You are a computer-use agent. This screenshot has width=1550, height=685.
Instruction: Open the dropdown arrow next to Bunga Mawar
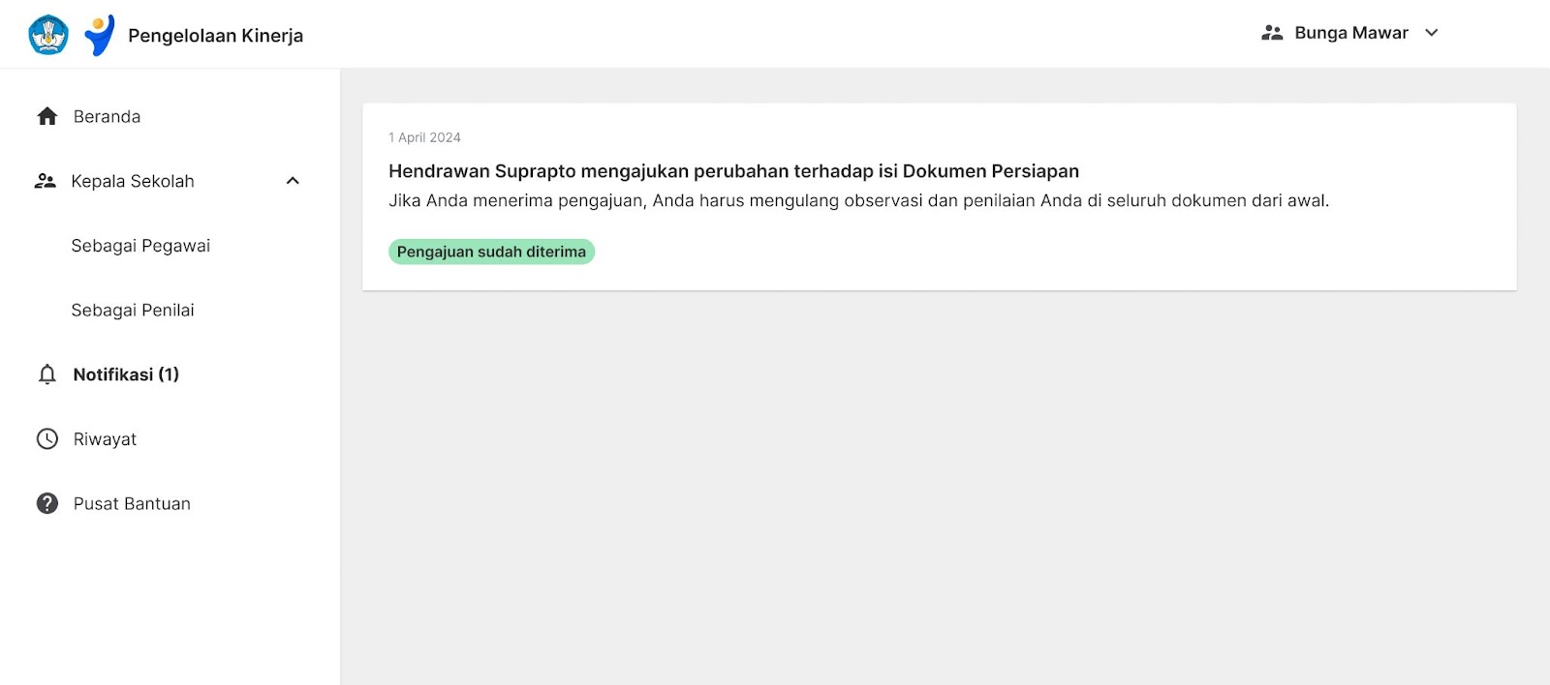click(1432, 33)
